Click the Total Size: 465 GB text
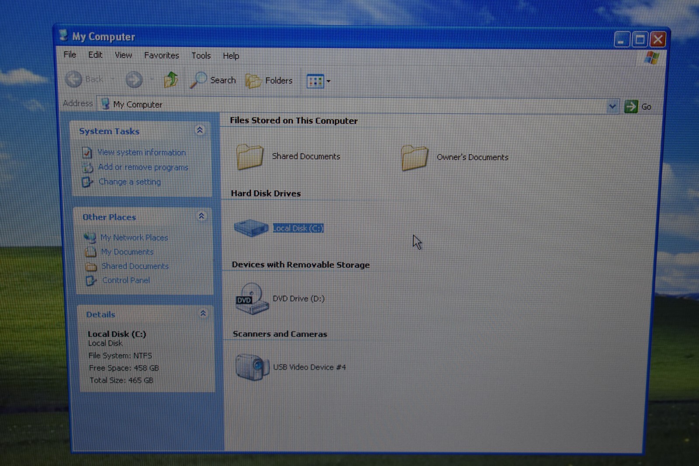The width and height of the screenshot is (699, 466). [121, 380]
